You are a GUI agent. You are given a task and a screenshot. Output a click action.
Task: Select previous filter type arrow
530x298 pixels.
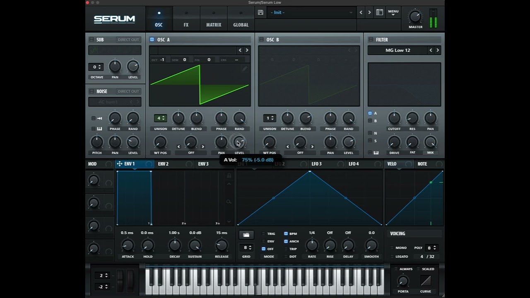(431, 50)
